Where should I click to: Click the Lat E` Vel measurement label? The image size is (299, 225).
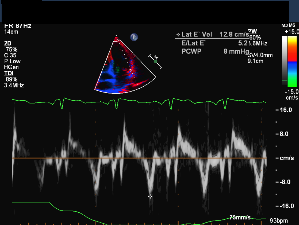[x=197, y=34]
